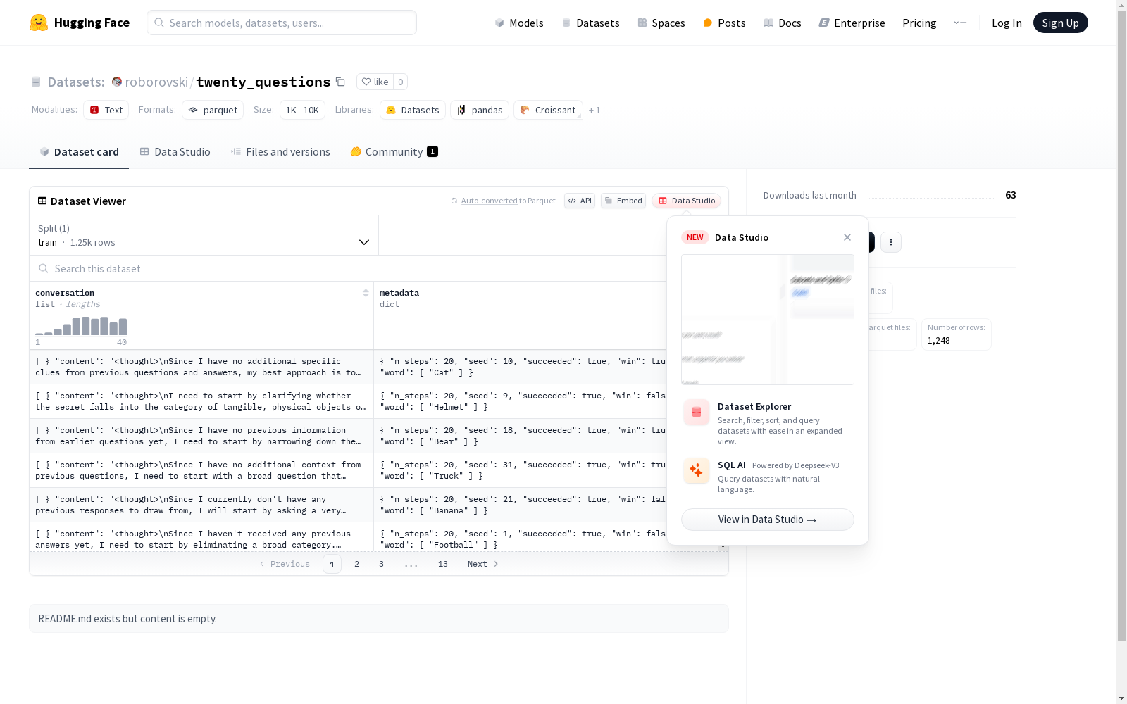The height and width of the screenshot is (704, 1127).
Task: Select current page 1 button
Action: [x=332, y=564]
